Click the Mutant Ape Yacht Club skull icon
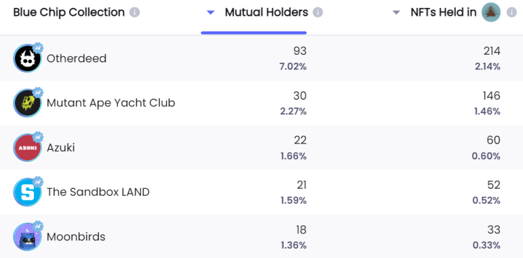Viewport: 523px width, 258px height. 27,103
